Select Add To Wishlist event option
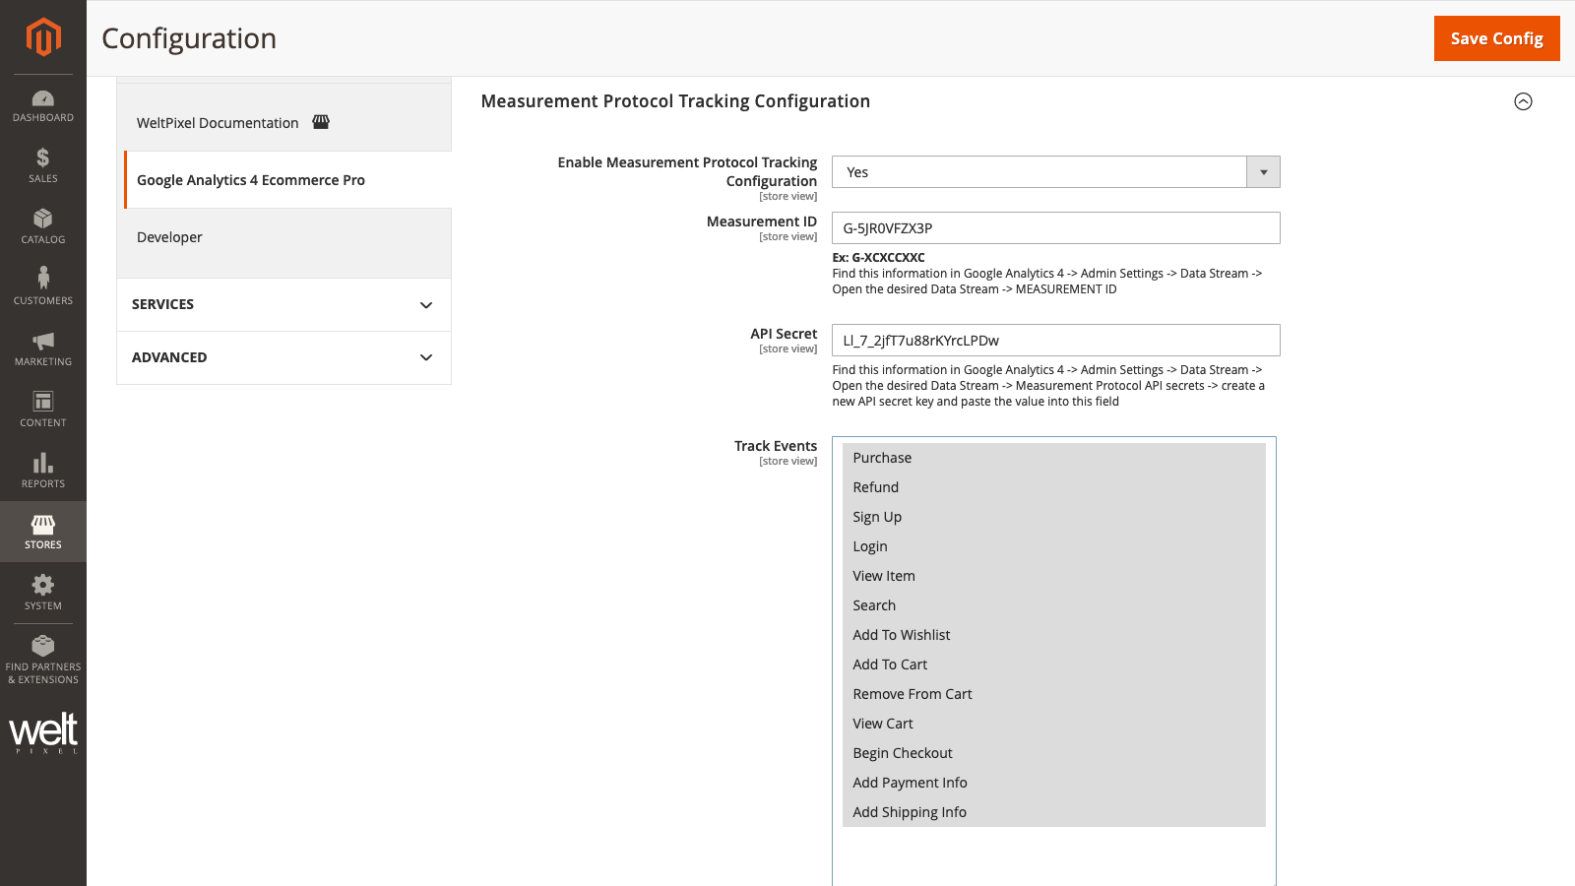 point(1053,635)
